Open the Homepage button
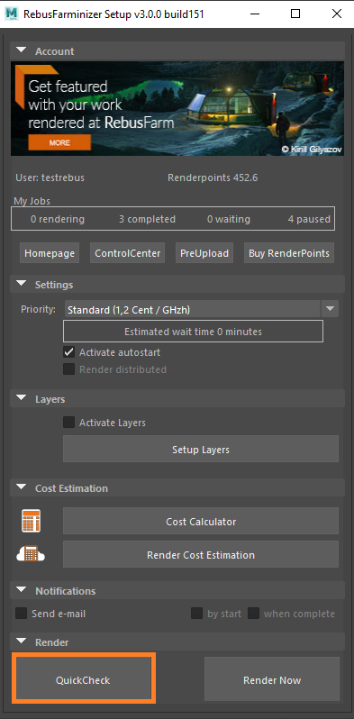Screen dimensions: 354x719 pyautogui.click(x=50, y=253)
